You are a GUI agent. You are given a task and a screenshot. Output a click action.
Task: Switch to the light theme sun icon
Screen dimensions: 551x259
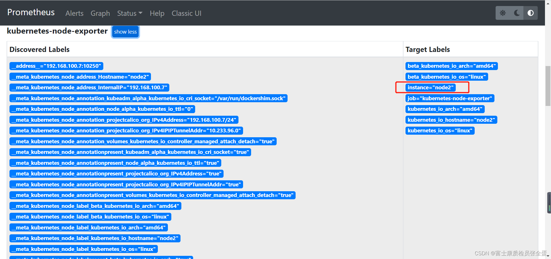(x=503, y=13)
